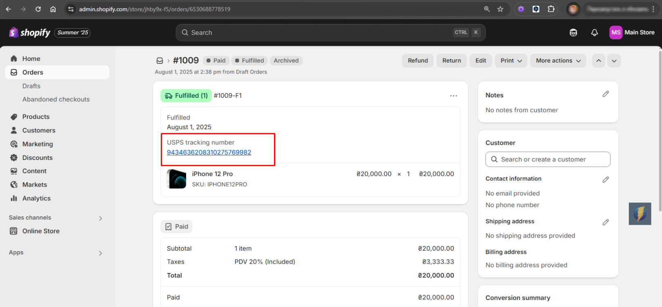Click the iPhone 12 Pro thumbnail
Image resolution: width=662 pixels, height=307 pixels.
(x=177, y=179)
